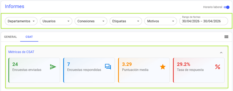Click the grid layout icon
Image resolution: width=233 pixels, height=91 pixels.
(x=226, y=37)
